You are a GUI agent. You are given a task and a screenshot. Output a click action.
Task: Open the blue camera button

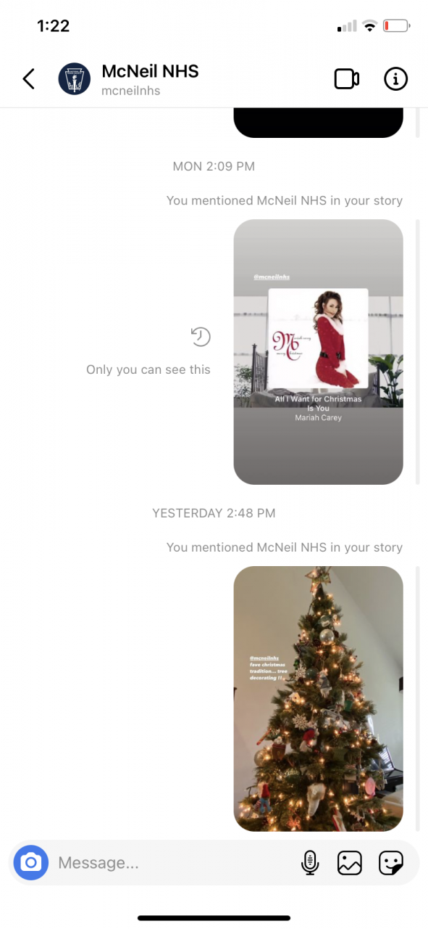tap(30, 862)
